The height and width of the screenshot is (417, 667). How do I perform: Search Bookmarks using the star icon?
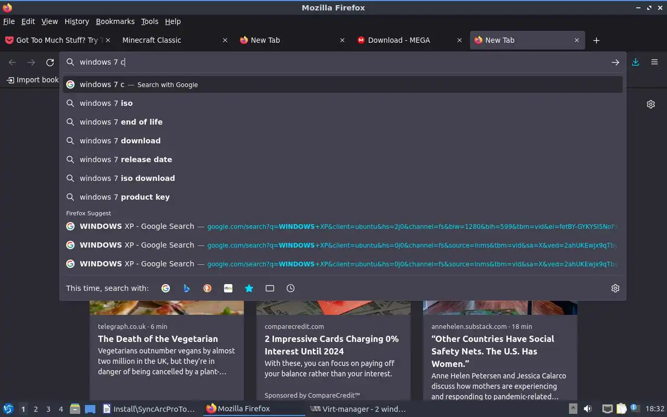[x=249, y=288]
